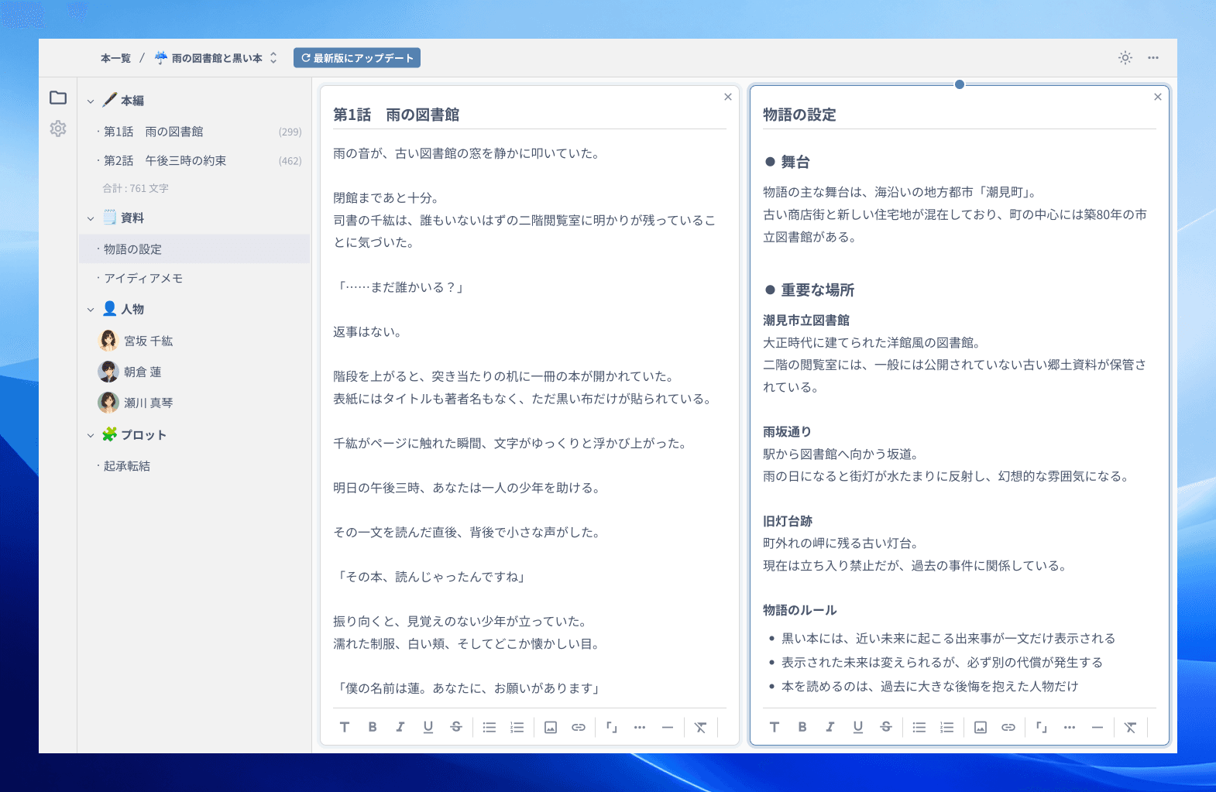
Task: Click the heading 舞台
Action: 795,162
